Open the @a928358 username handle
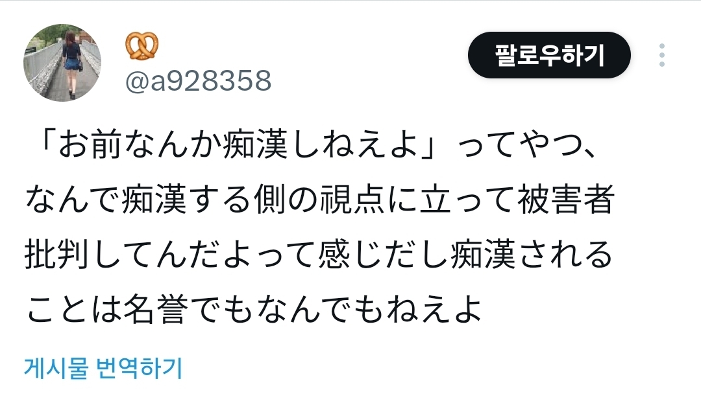Image resolution: width=701 pixels, height=403 pixels. [198, 81]
